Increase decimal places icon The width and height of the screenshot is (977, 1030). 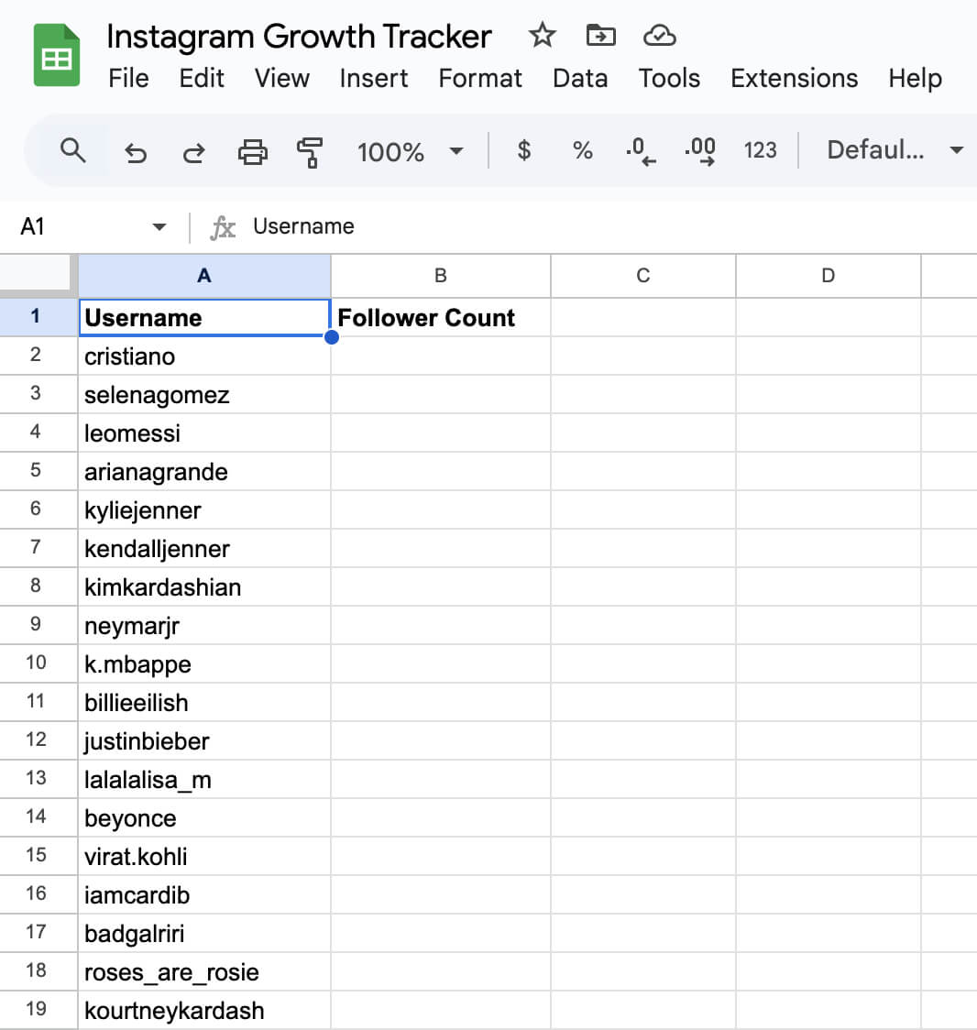[699, 151]
